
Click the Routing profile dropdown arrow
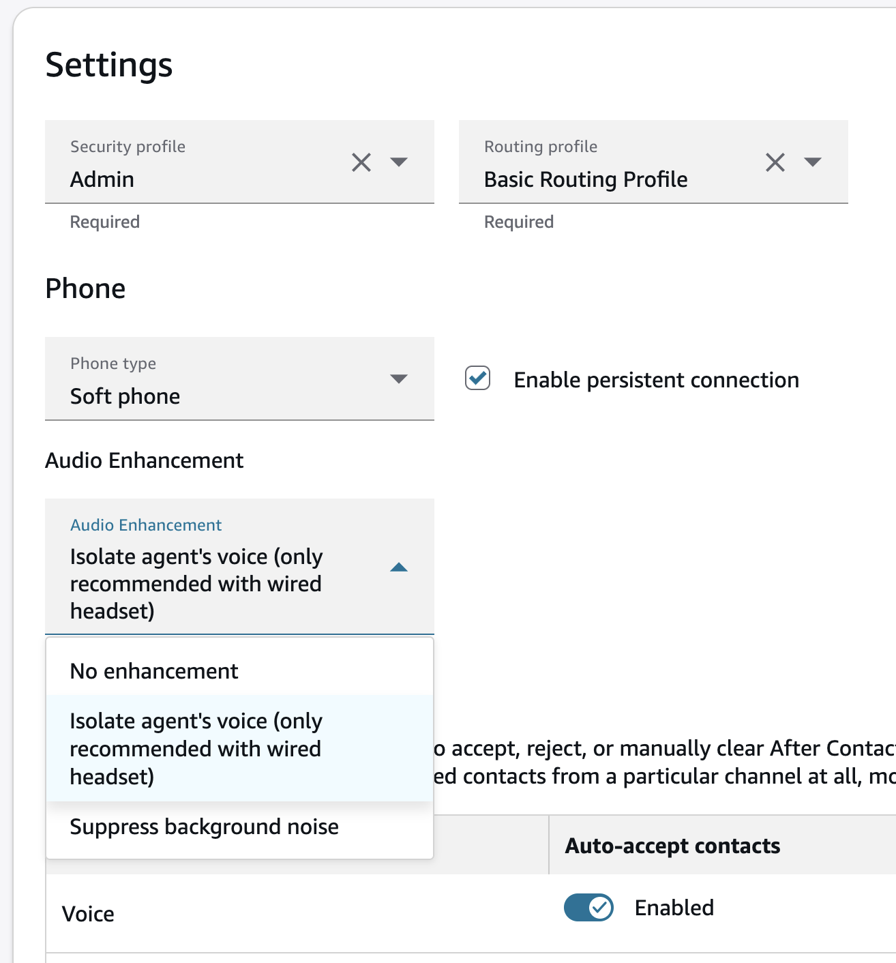tap(813, 162)
